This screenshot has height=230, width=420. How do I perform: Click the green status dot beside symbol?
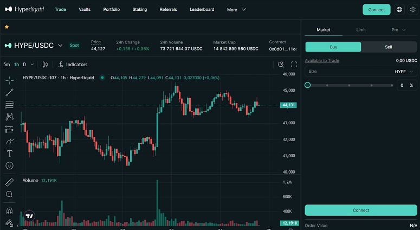tap(102, 78)
